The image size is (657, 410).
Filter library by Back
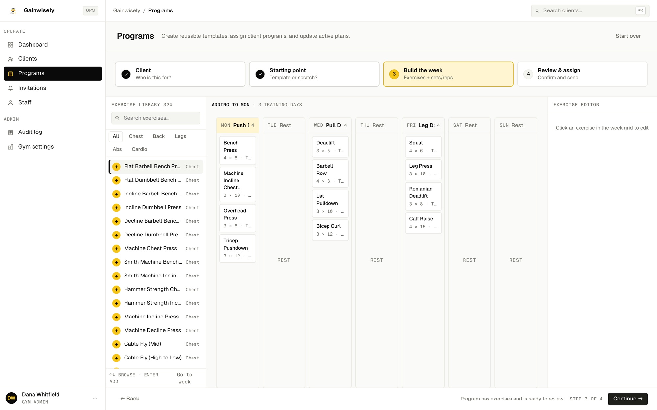159,136
